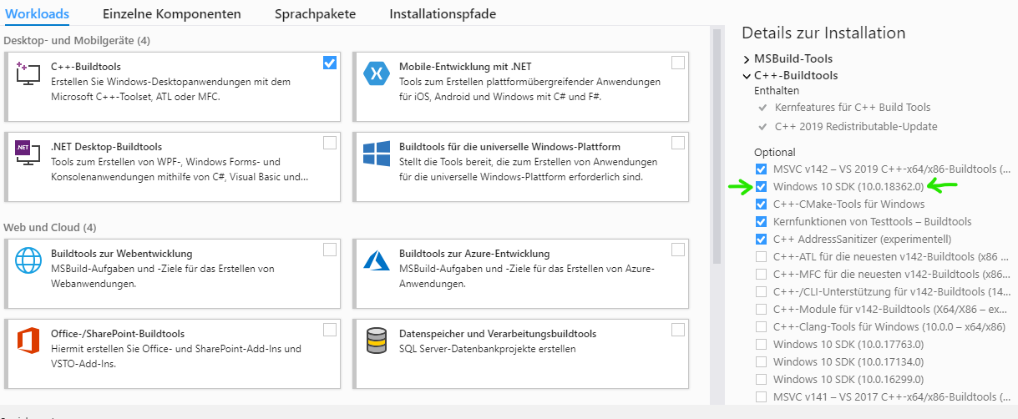1018x419 pixels.
Task: Click the Details zur Installation heading
Action: coord(823,33)
